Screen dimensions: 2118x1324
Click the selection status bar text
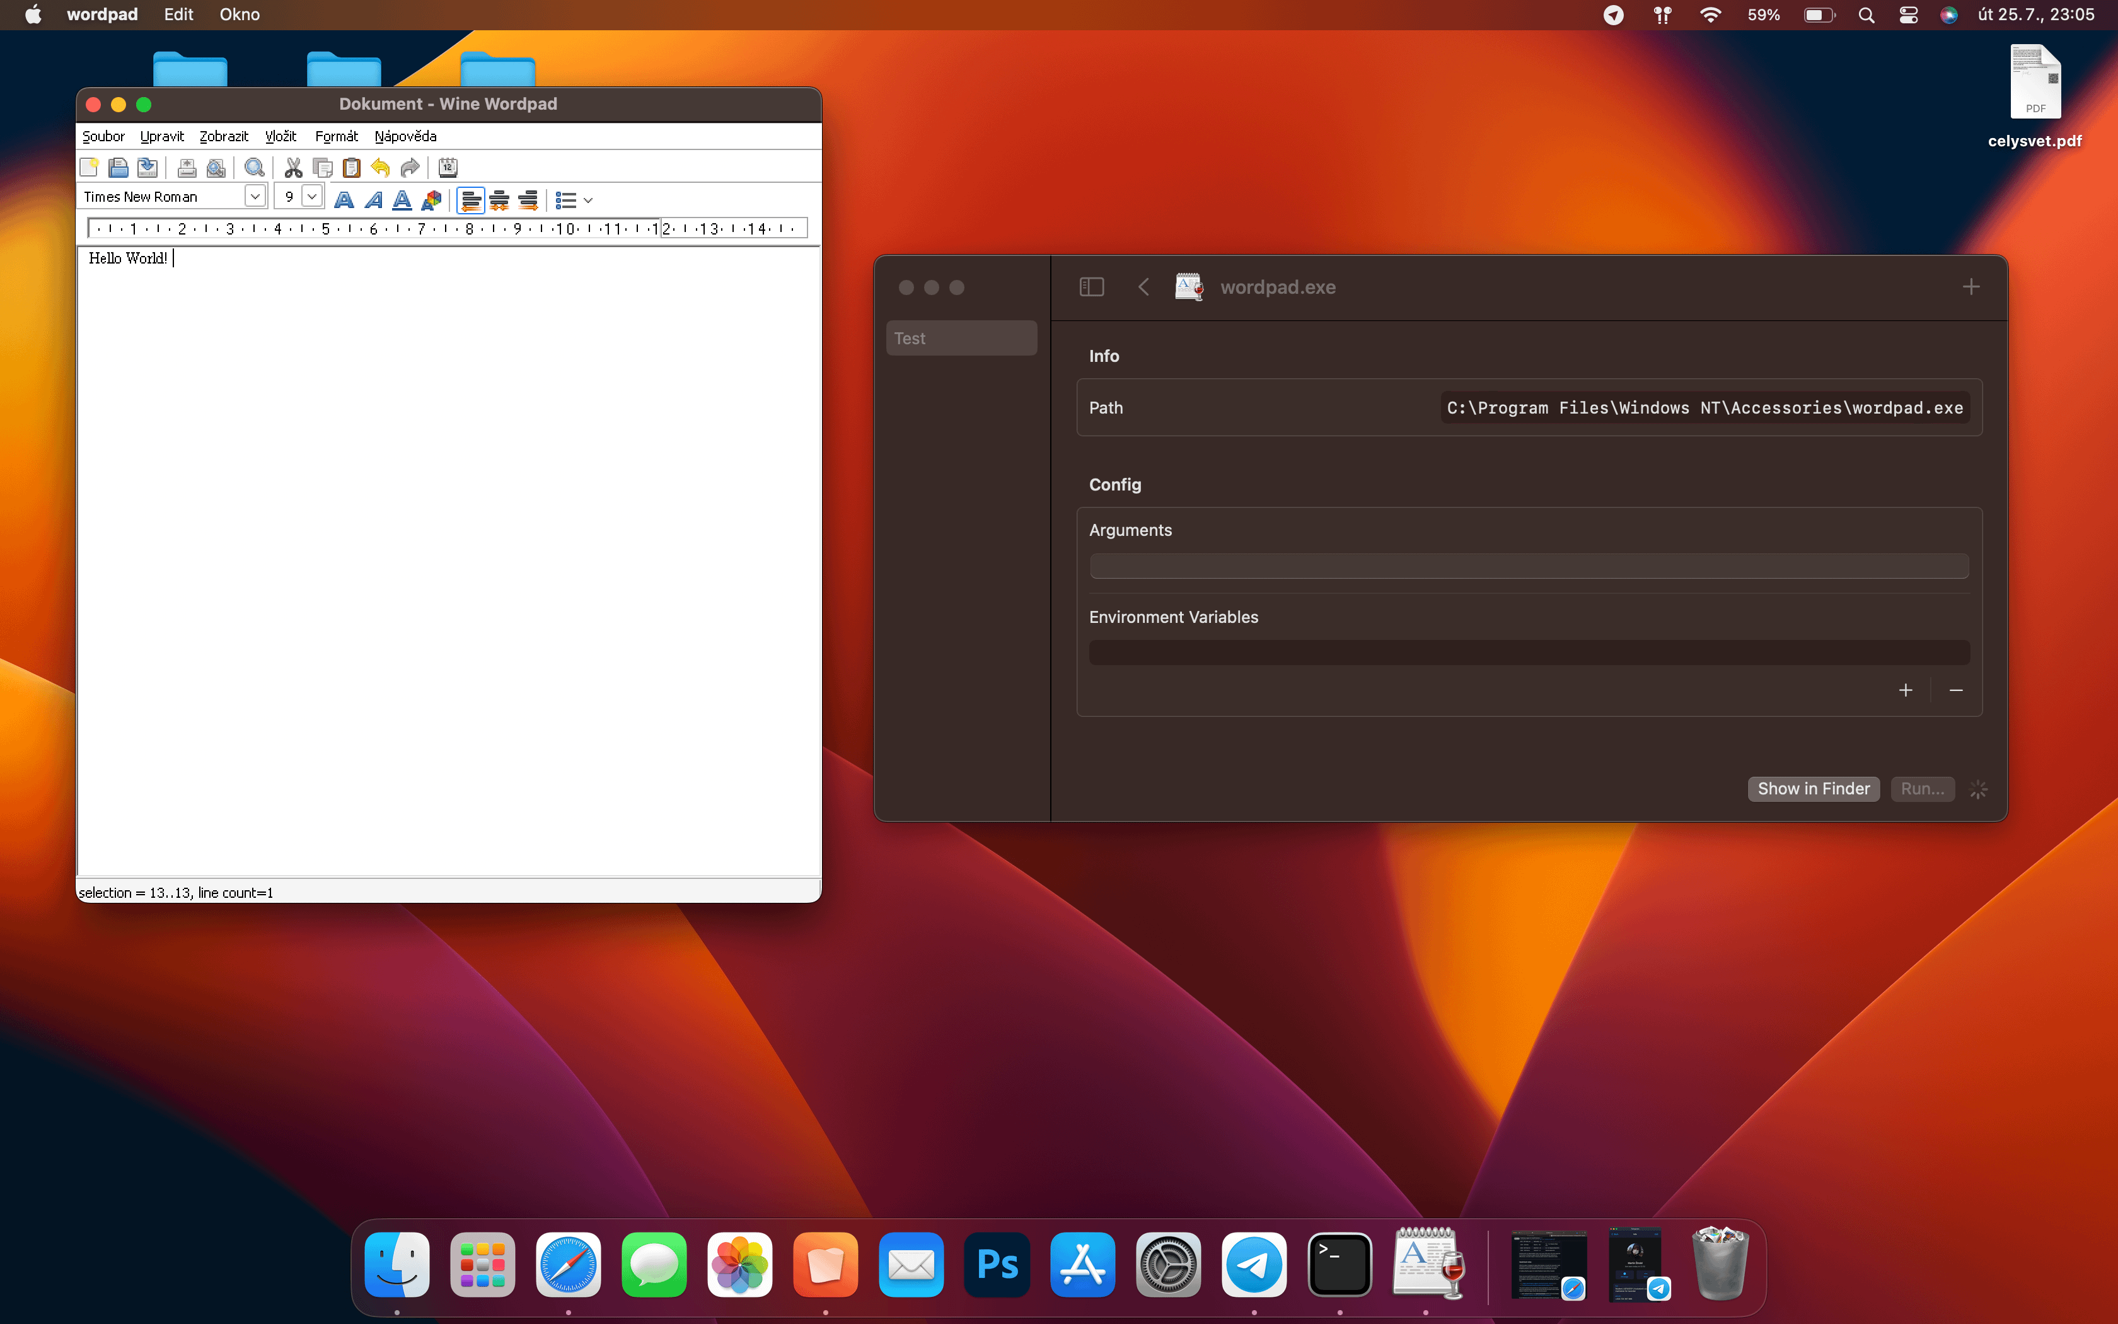(176, 892)
